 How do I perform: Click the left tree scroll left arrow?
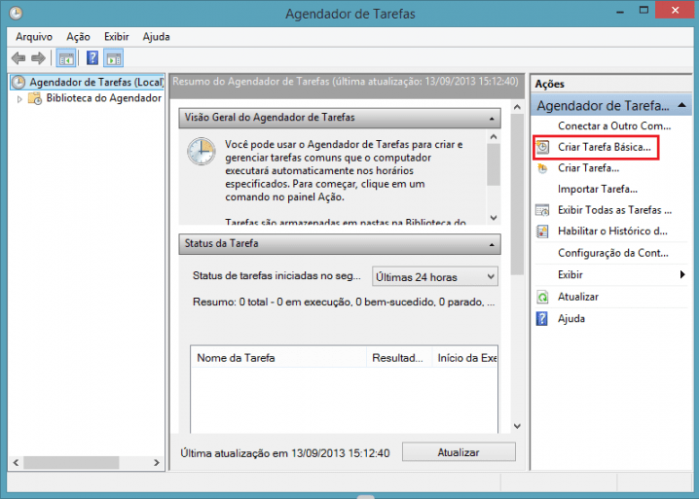(x=16, y=462)
